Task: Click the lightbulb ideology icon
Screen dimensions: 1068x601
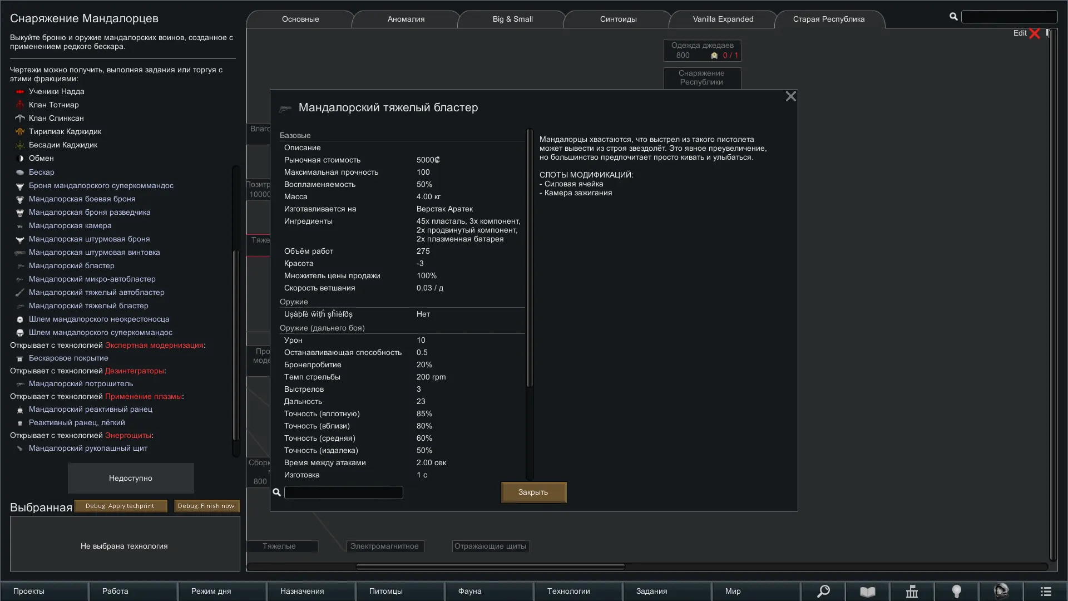Action: click(957, 591)
